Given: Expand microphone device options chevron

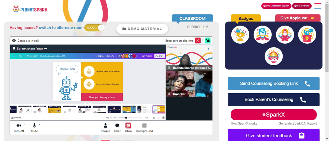Looking at the screenshot, I should click(x=40, y=124).
